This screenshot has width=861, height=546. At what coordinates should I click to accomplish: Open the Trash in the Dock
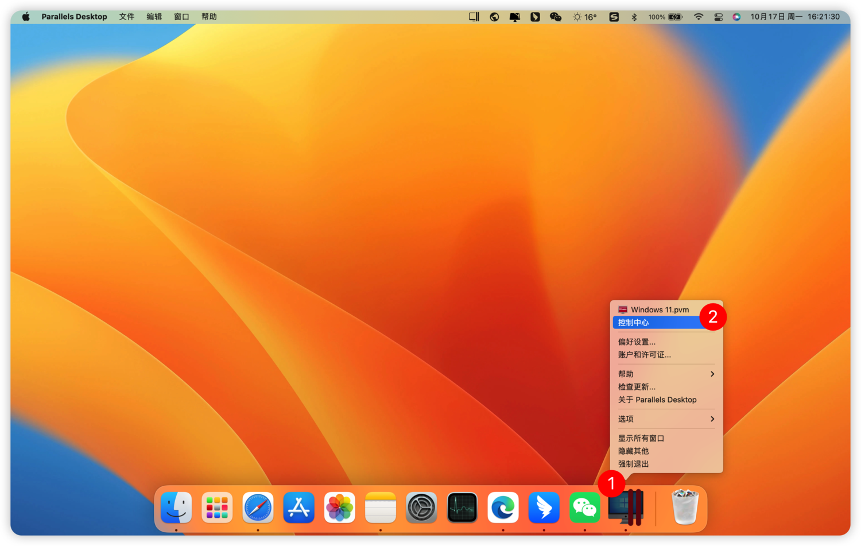pos(685,506)
